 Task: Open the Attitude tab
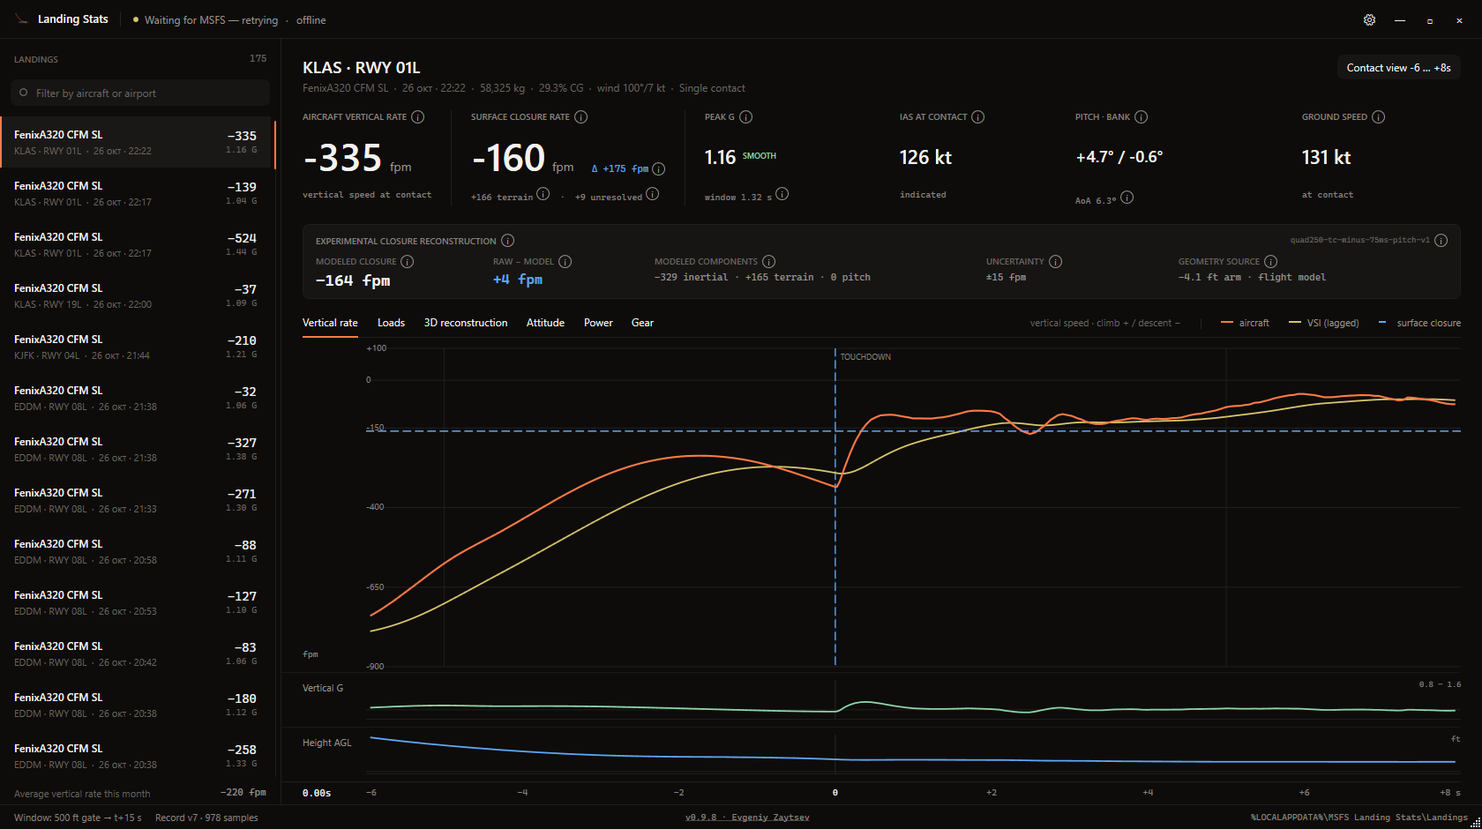coord(545,323)
